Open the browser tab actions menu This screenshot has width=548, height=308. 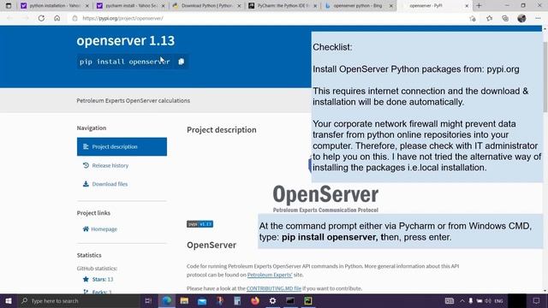(9, 6)
